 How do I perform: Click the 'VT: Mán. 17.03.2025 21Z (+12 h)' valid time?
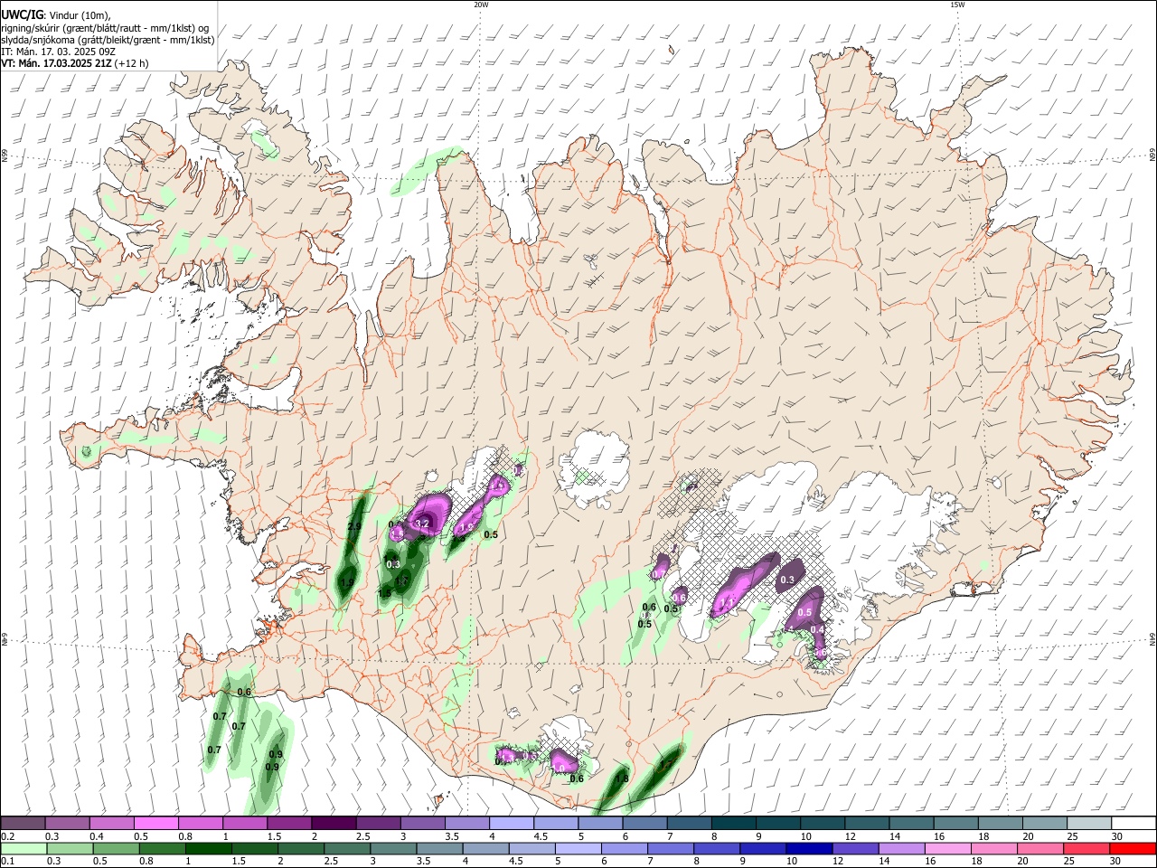click(x=75, y=63)
